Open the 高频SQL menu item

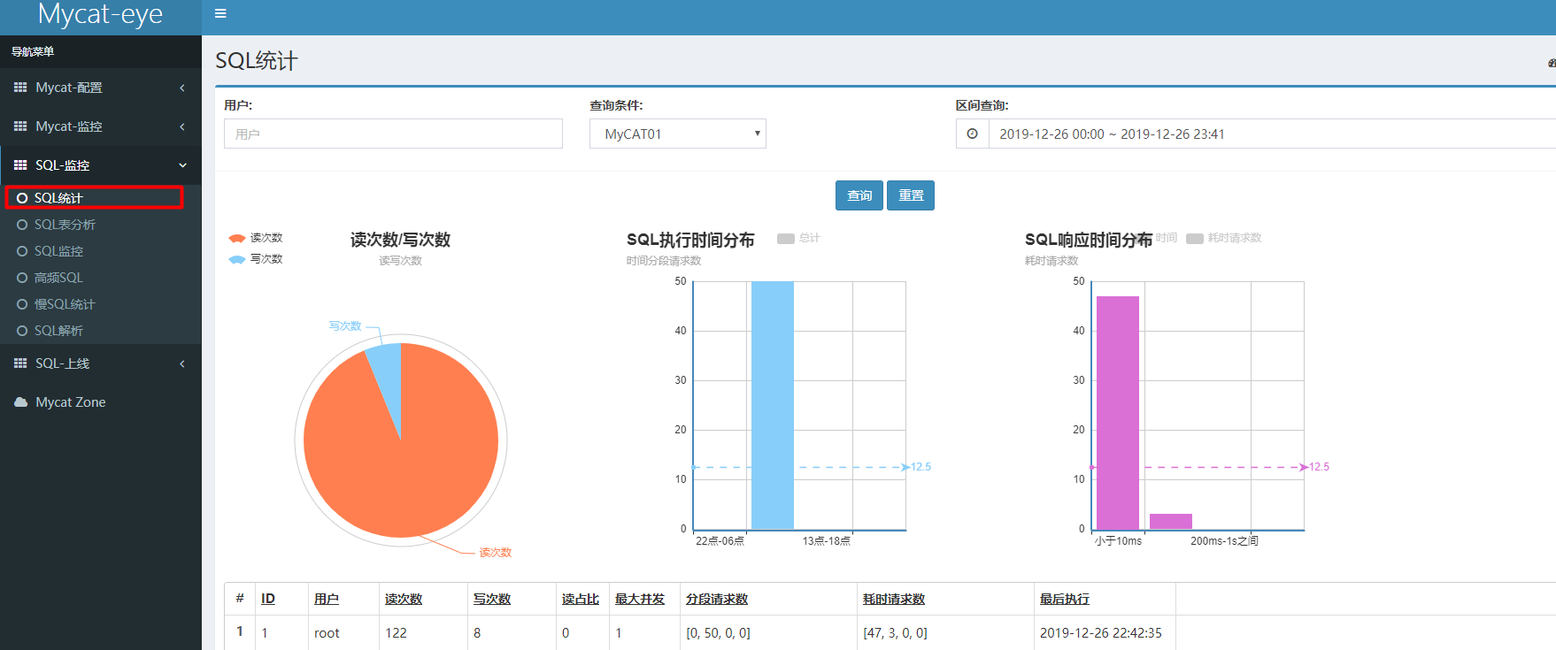point(101,278)
